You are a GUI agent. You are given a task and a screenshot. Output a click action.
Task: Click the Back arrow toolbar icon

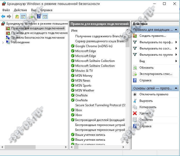(x=3, y=17)
